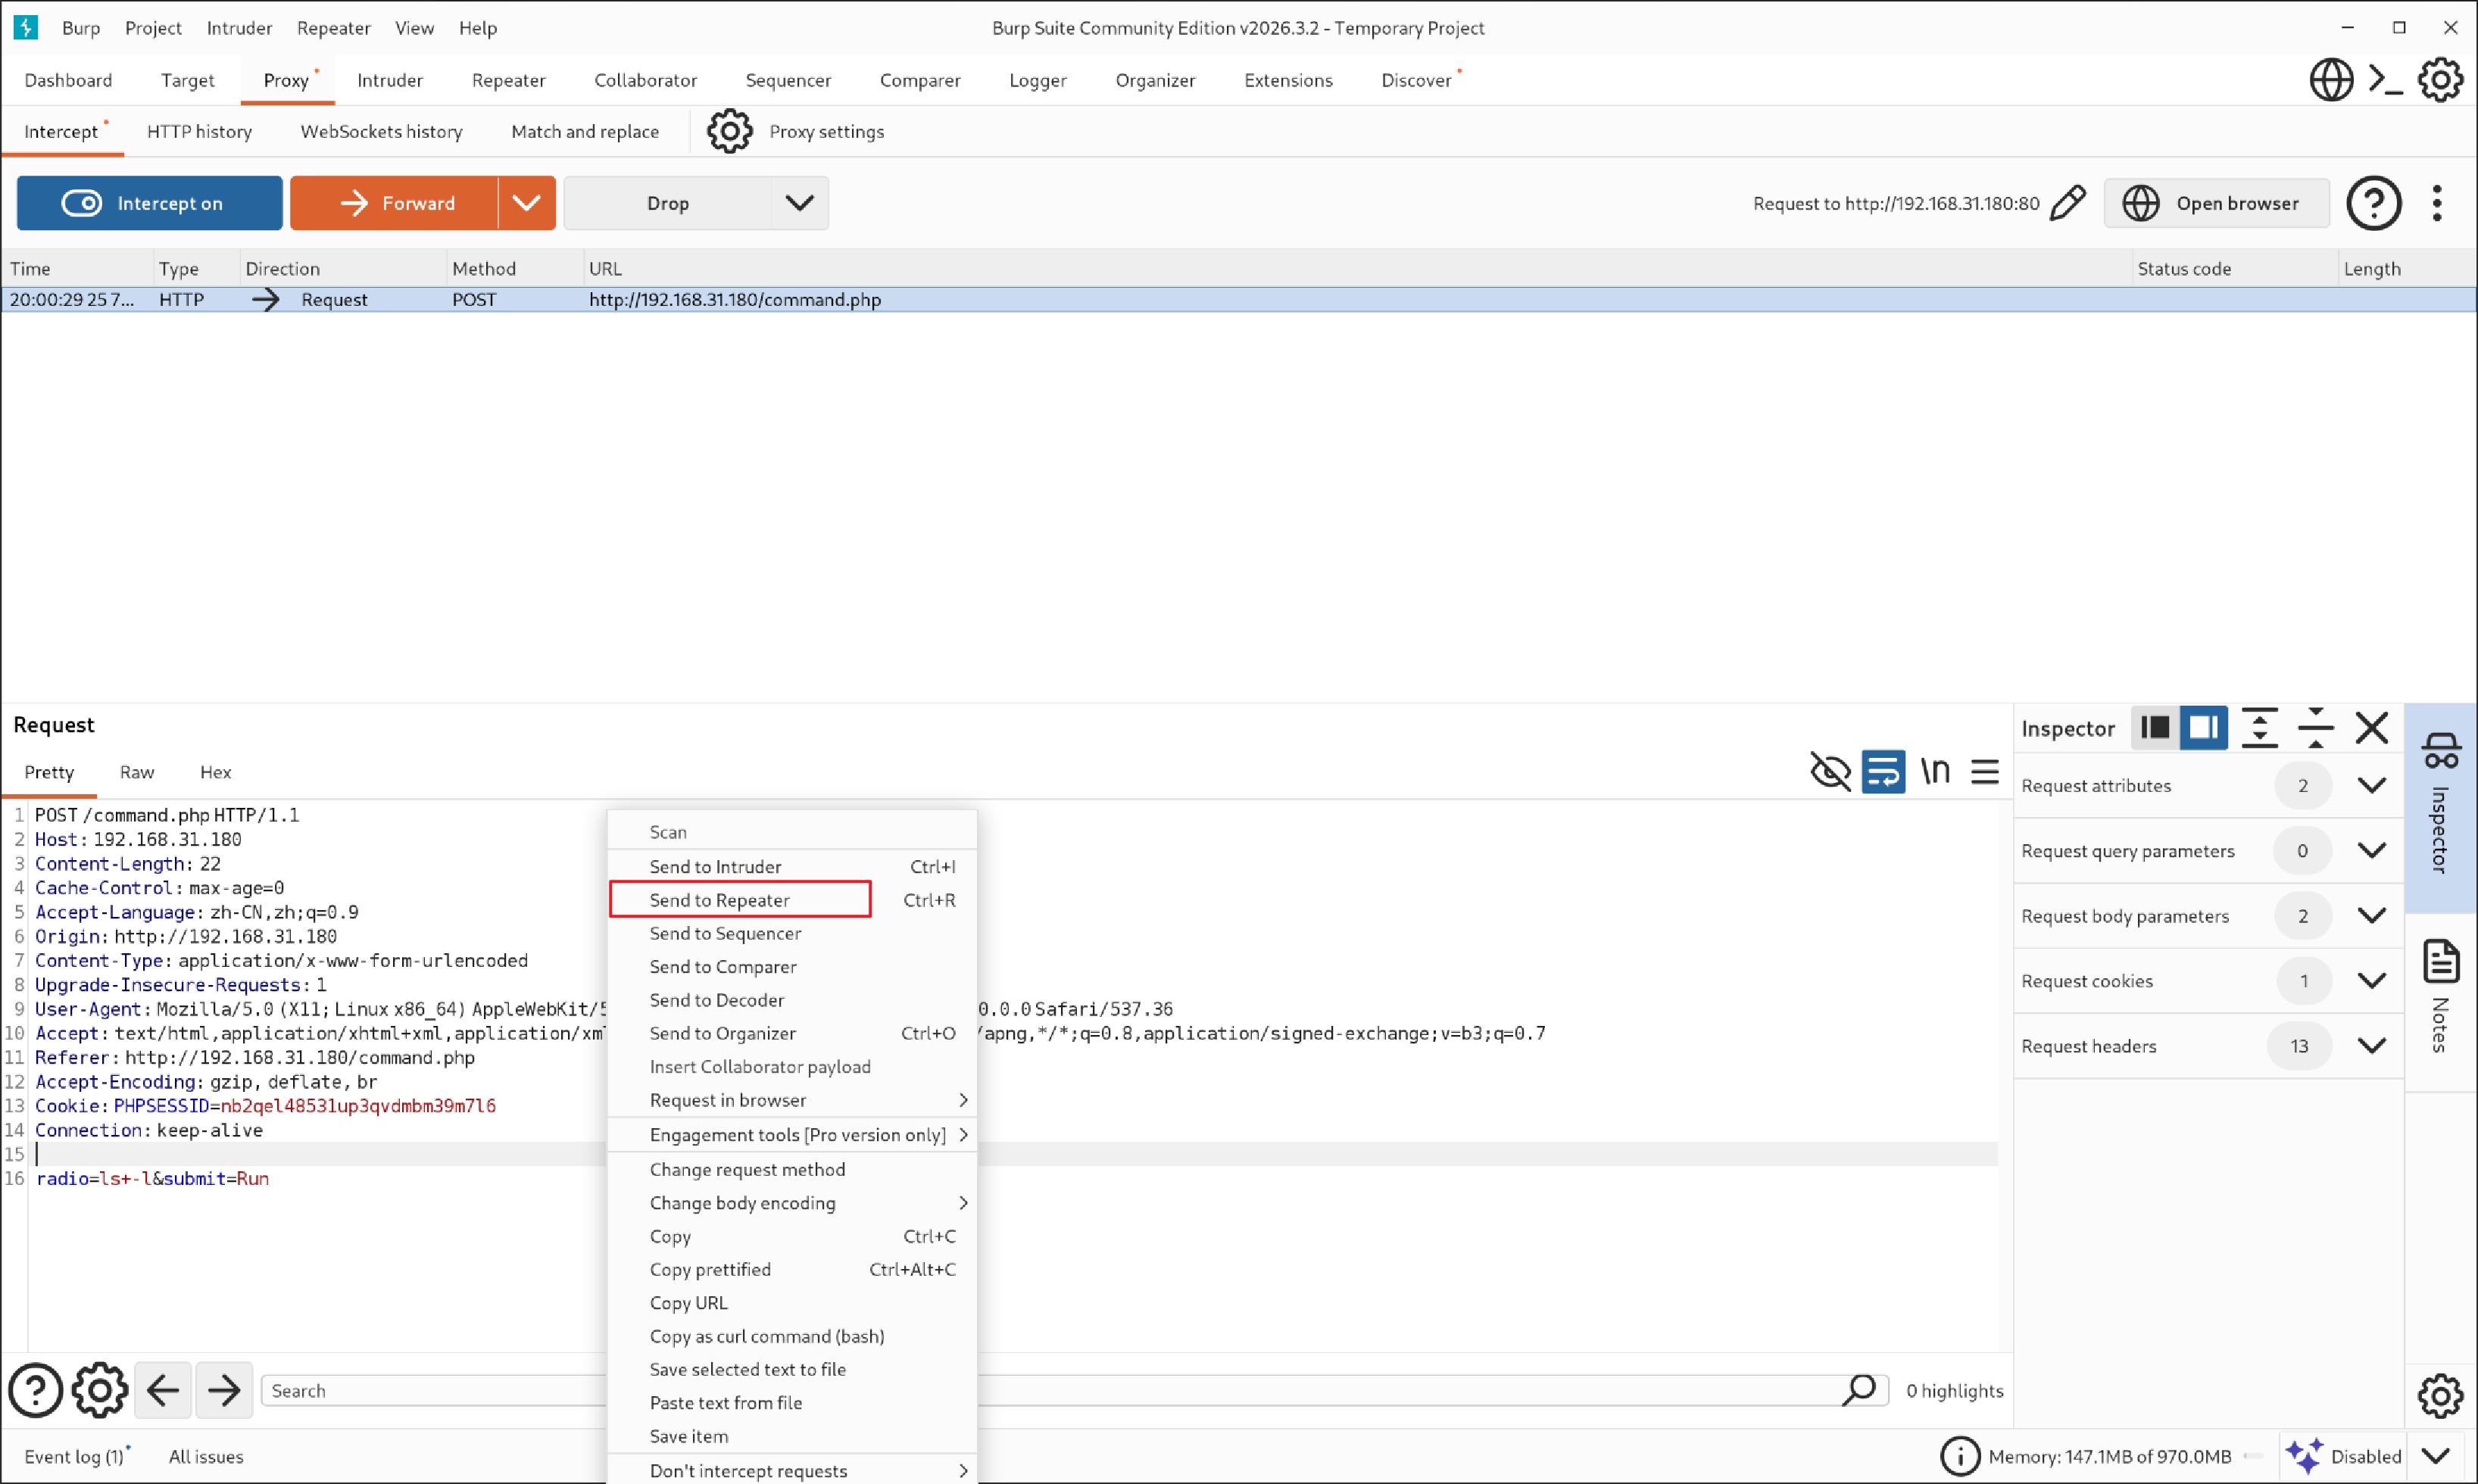Image resolution: width=2478 pixels, height=1484 pixels.
Task: Toggle show newline \n characters
Action: point(1936,771)
